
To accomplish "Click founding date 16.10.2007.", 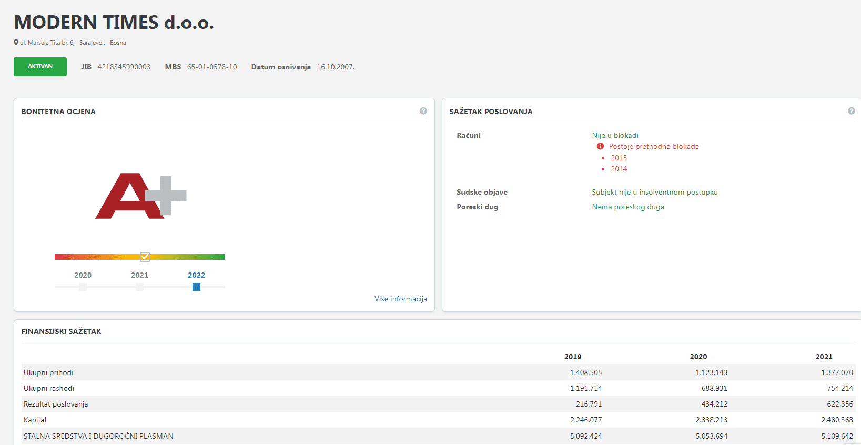I will point(336,67).
